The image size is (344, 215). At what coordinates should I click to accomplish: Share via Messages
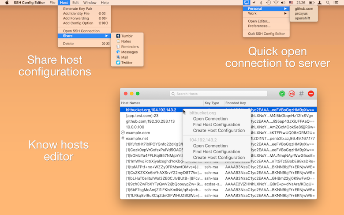coord(127,52)
